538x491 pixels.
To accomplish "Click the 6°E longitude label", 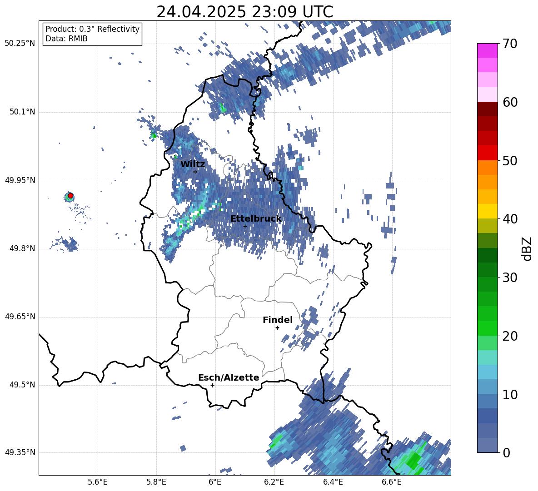I will 215,482.
